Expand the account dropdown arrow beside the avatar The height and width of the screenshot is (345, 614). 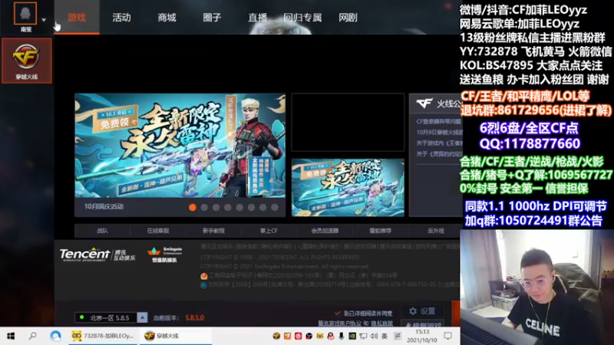click(x=44, y=20)
